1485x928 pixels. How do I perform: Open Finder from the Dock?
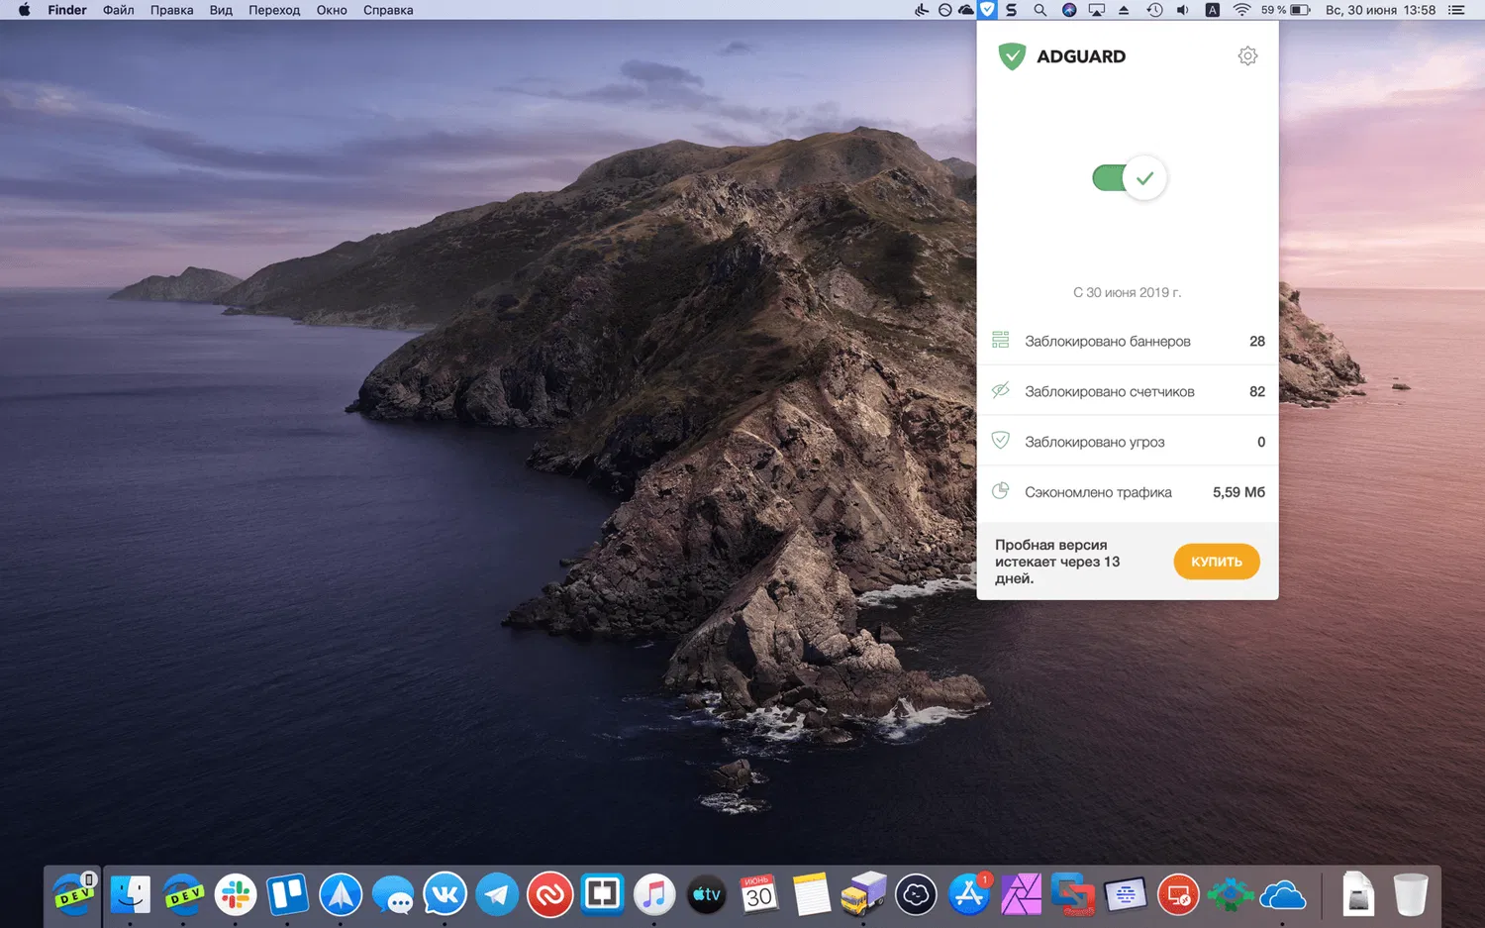[131, 895]
